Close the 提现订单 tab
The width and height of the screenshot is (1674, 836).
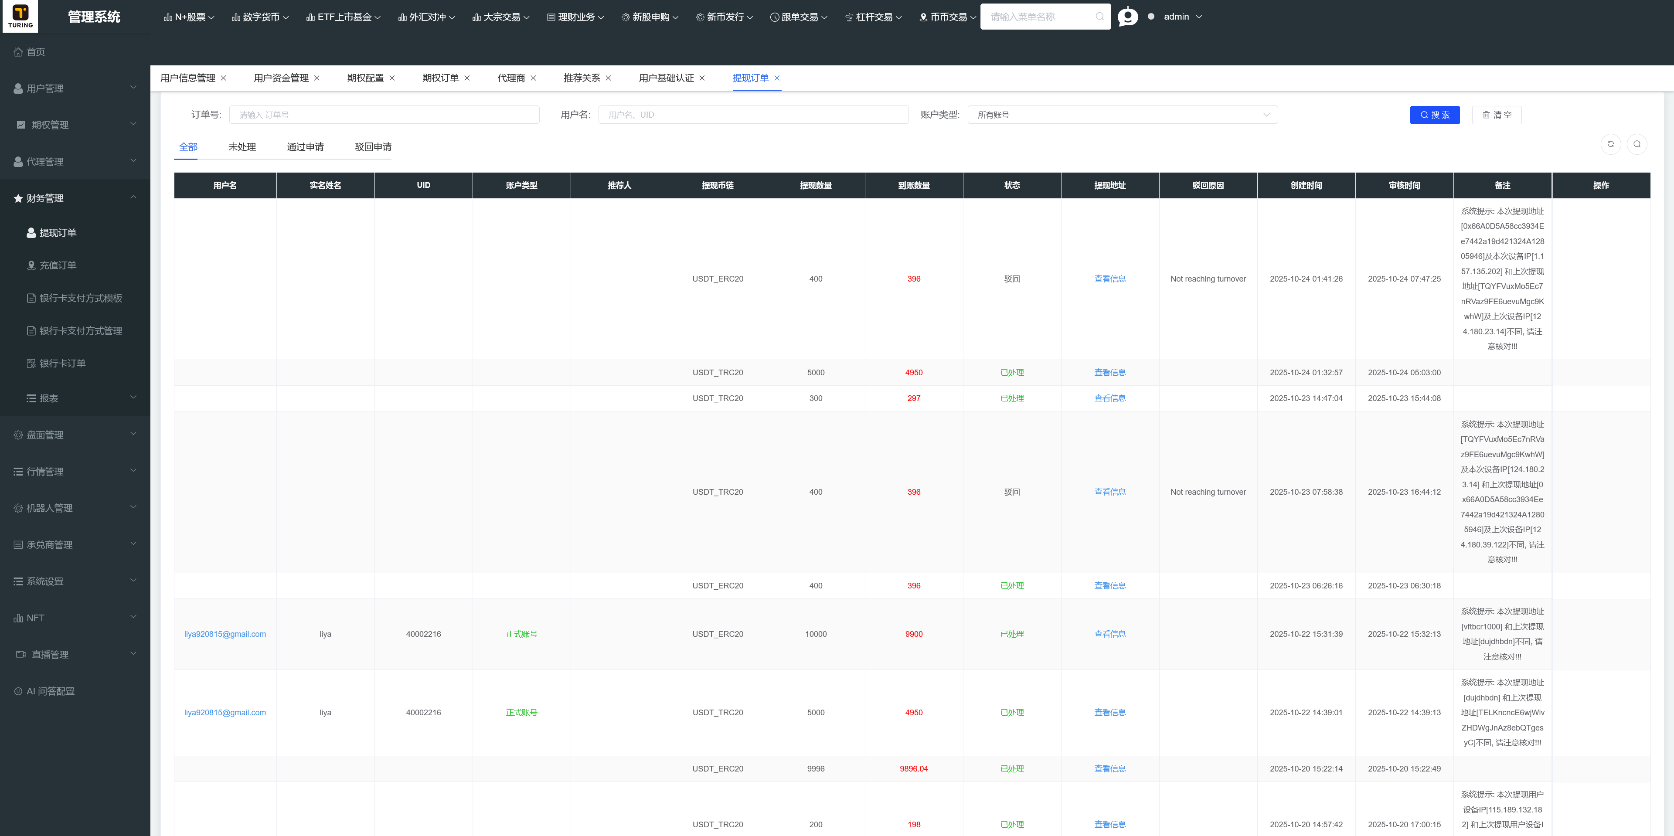pyautogui.click(x=776, y=78)
